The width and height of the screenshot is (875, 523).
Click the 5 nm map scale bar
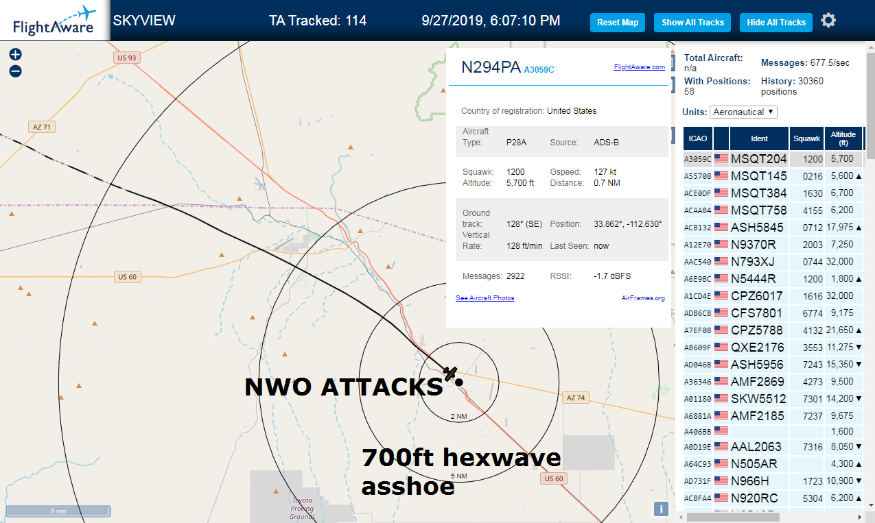[x=58, y=511]
